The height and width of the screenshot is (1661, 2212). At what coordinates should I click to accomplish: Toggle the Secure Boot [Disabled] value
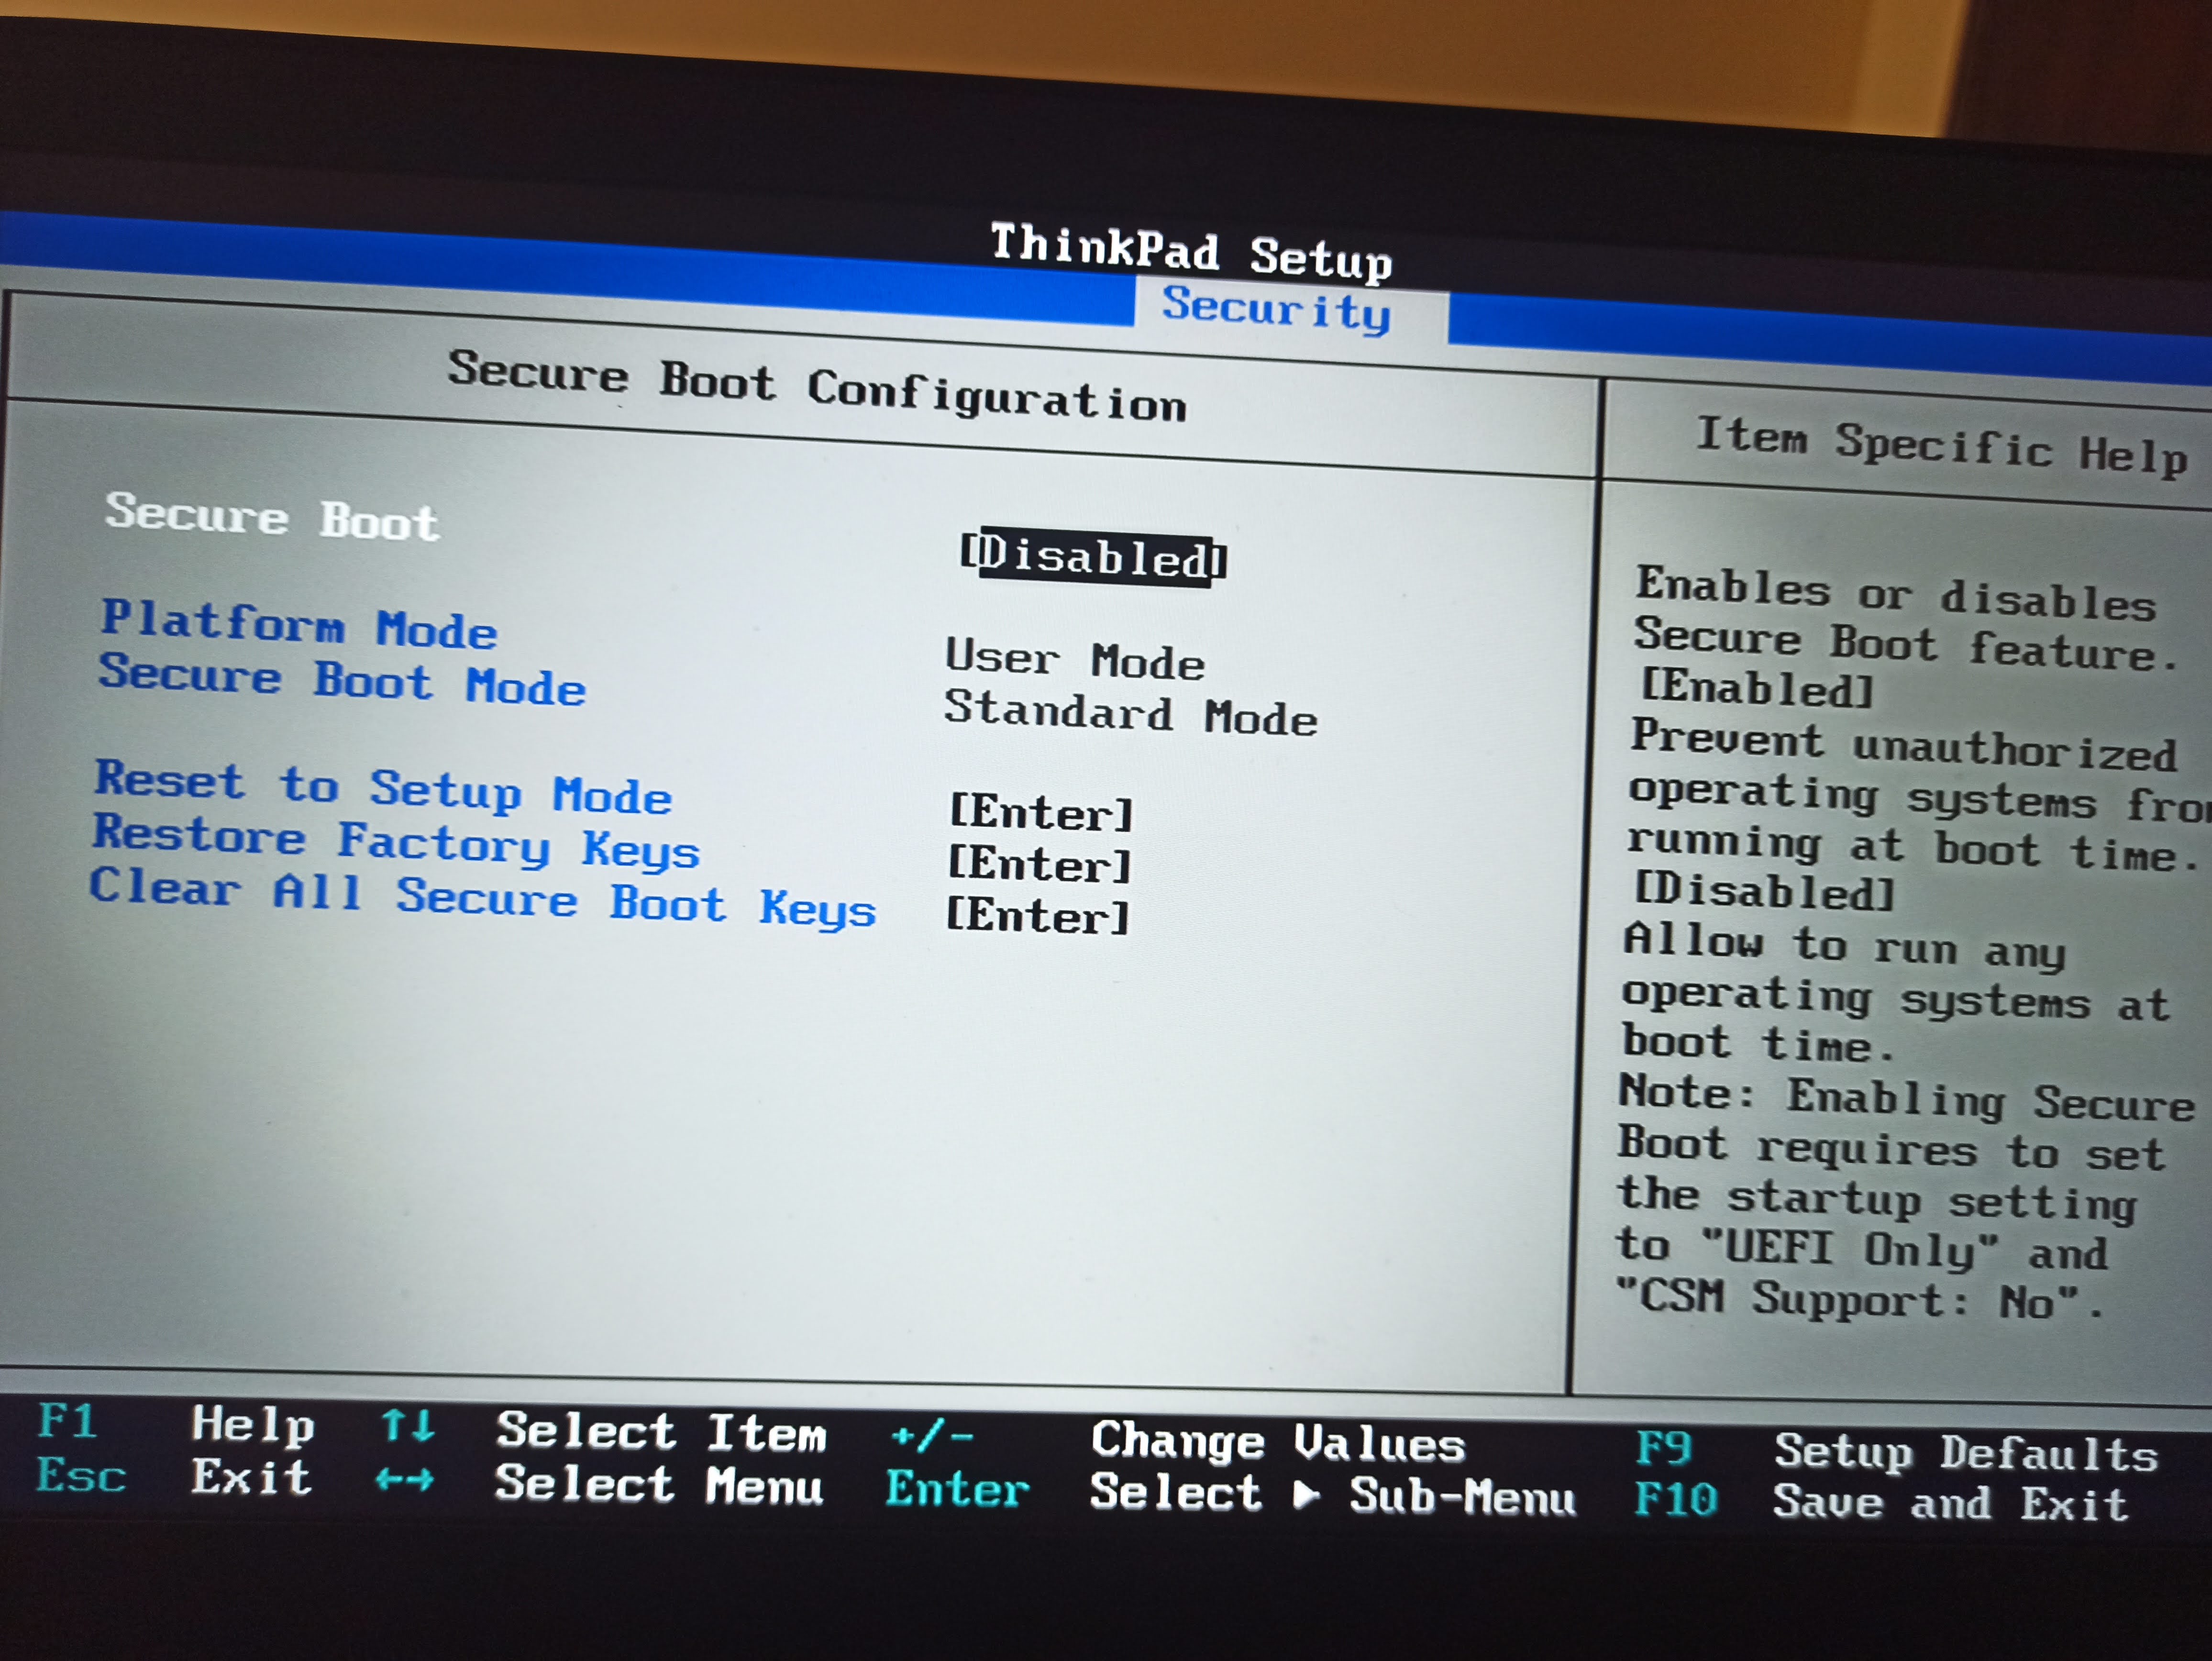pos(1093,556)
